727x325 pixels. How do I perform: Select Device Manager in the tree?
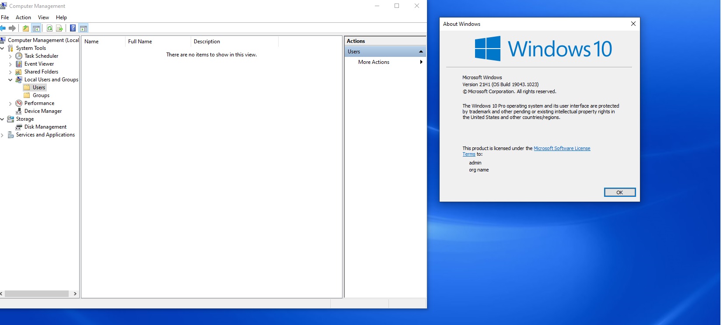(43, 111)
